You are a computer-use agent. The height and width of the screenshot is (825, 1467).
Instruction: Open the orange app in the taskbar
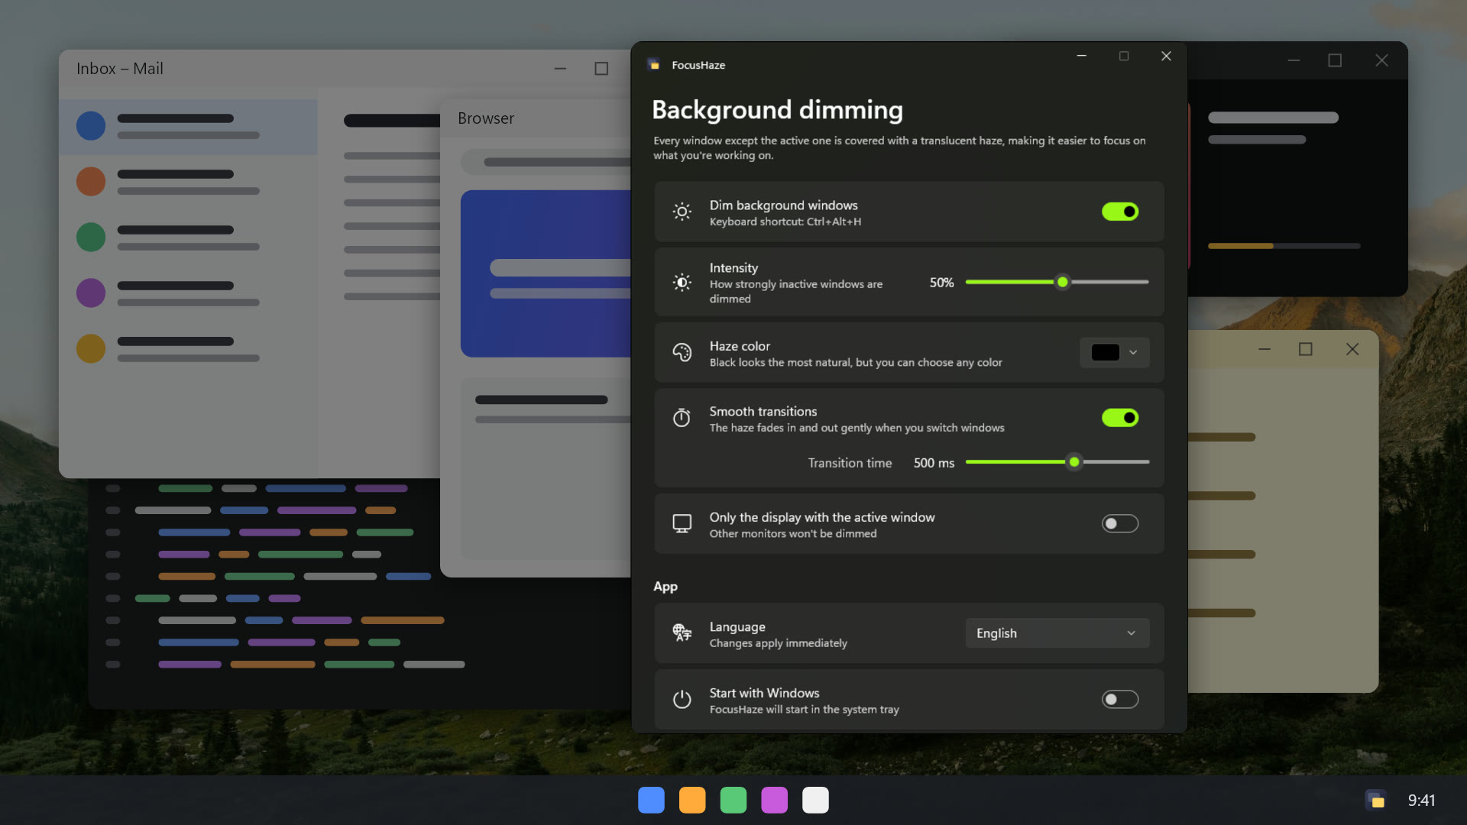pyautogui.click(x=692, y=800)
